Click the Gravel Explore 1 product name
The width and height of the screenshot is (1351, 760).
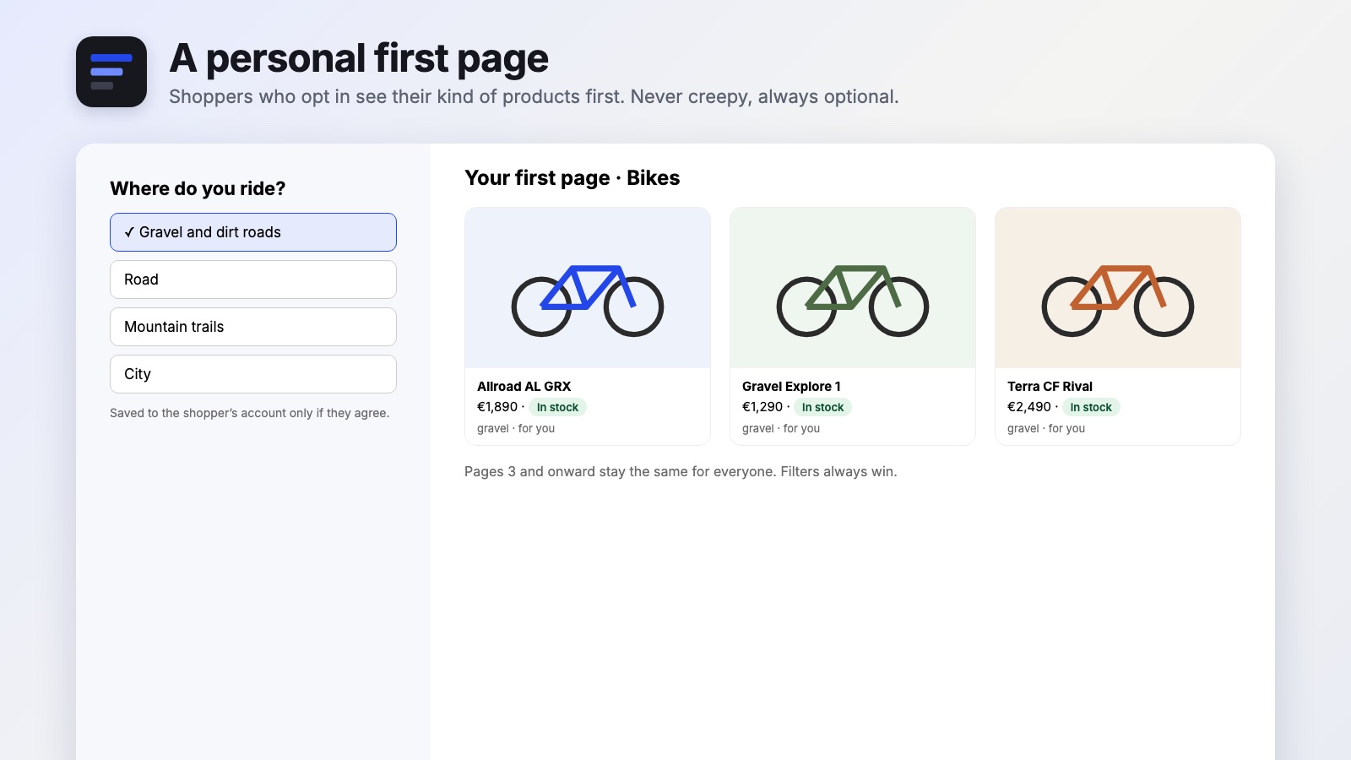point(791,387)
